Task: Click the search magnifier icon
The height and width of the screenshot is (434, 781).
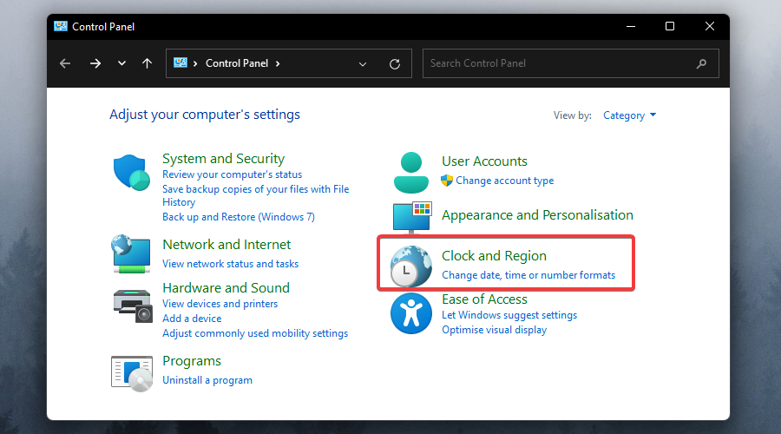Action: [701, 63]
